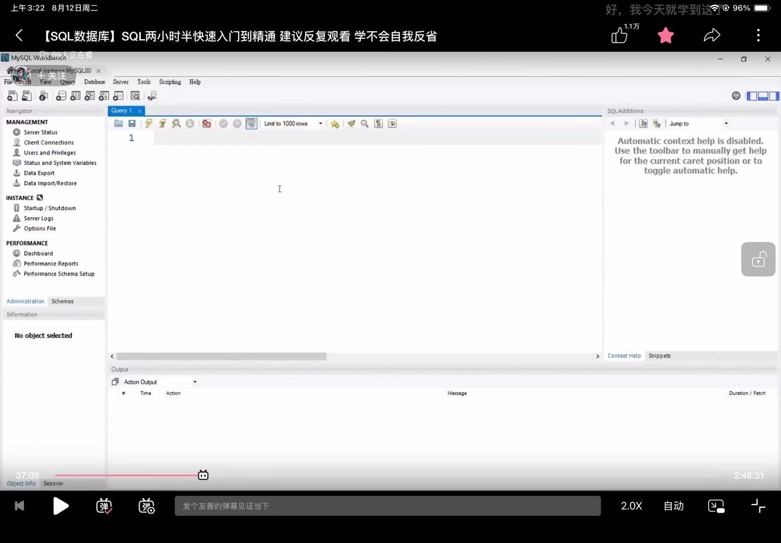Create new table icon
Viewport: 781px width, 543px height.
(x=75, y=96)
